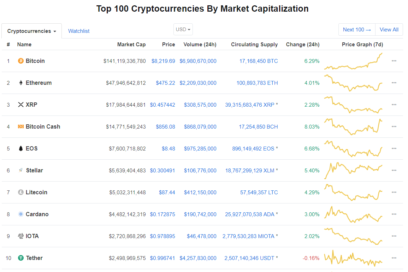
Task: Click the EOS logo icon
Action: pos(20,148)
